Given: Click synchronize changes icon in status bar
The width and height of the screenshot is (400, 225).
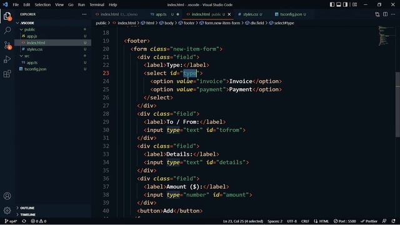Looking at the screenshot, I should [24, 221].
